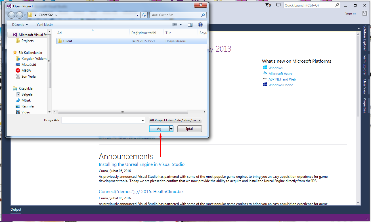
Task: Select the Client folder in the file list
Action: point(132,41)
